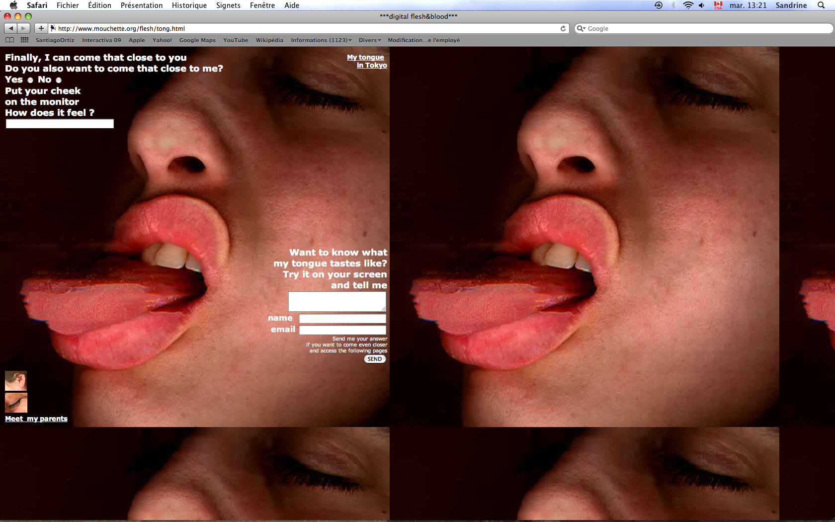Click the Bluetooth menu bar icon
Image resolution: width=835 pixels, height=522 pixels.
tap(673, 5)
